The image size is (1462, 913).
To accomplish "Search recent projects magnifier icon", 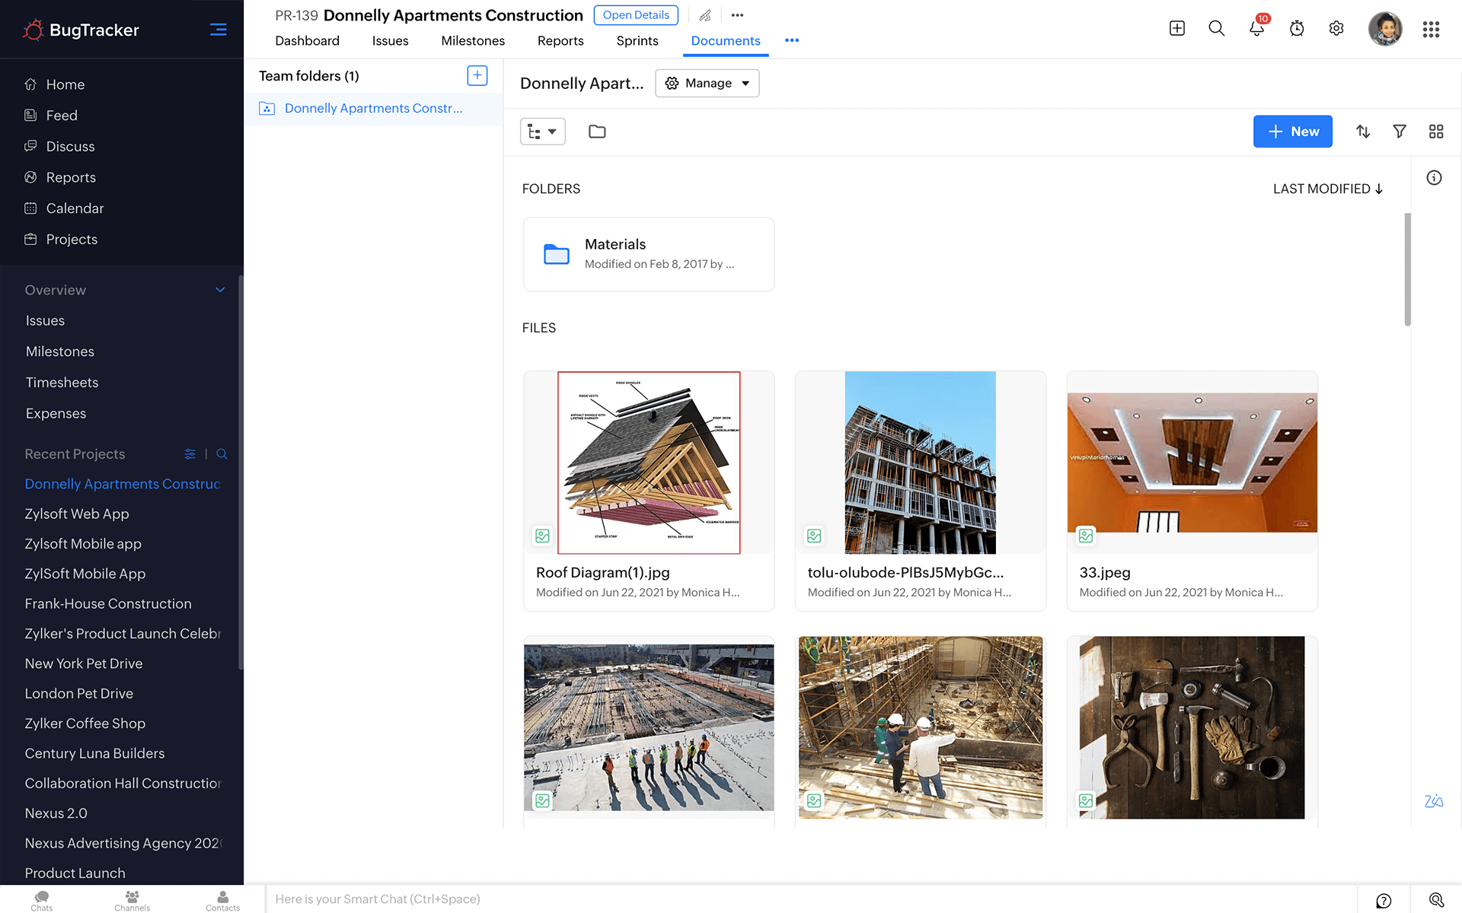I will 222,454.
